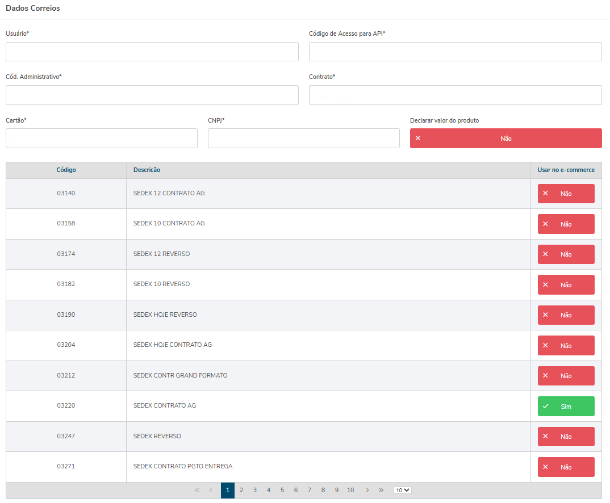Enable SEDEX CONTRATO PGTO ENTREGA toggle
The height and width of the screenshot is (503, 610).
click(x=566, y=467)
